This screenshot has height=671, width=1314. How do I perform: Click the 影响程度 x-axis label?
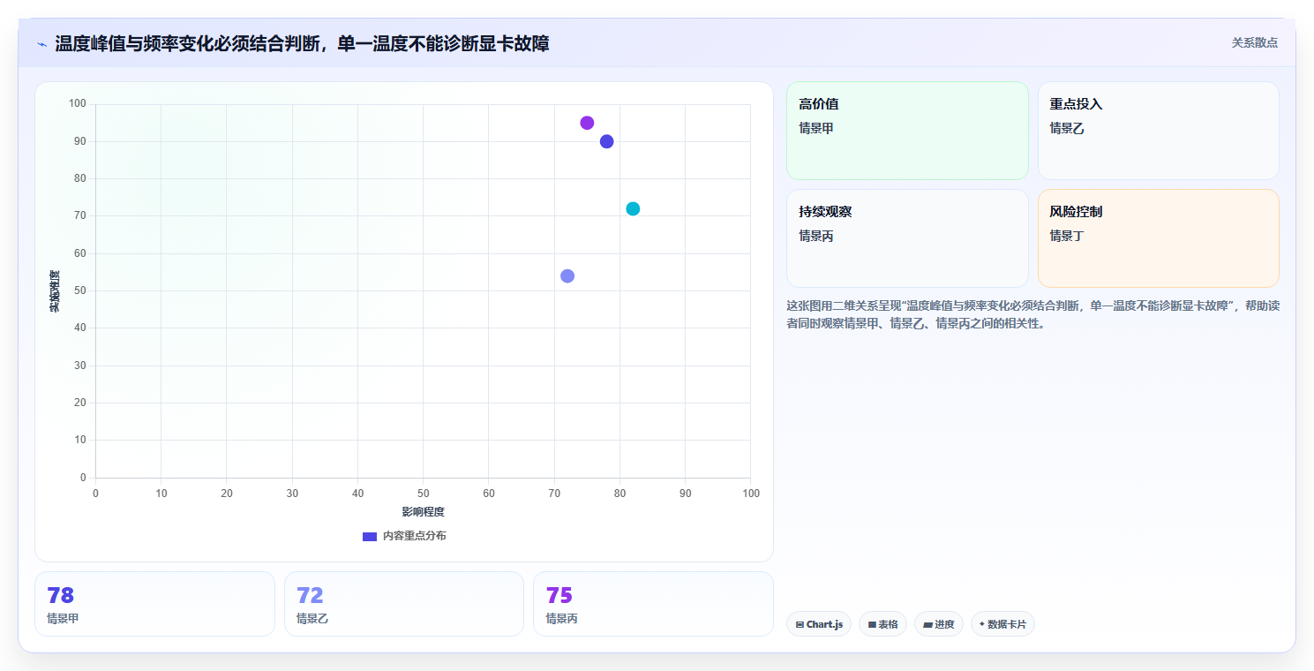423,512
